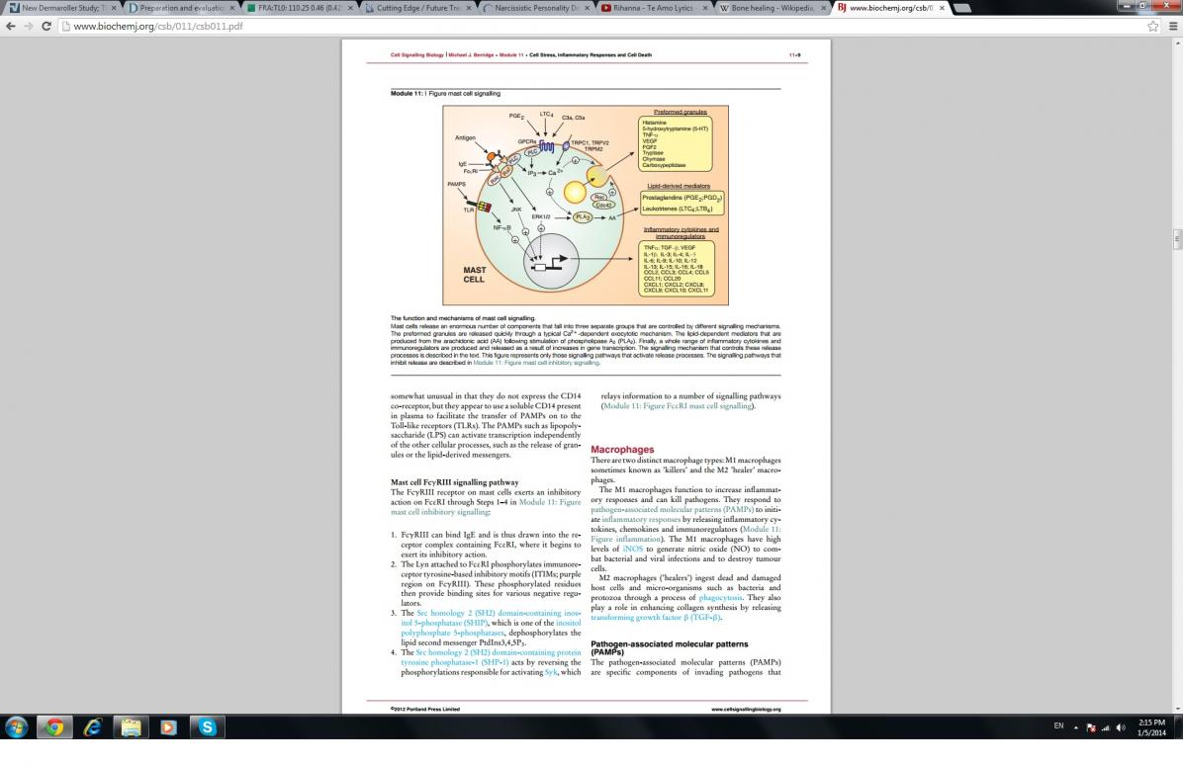The height and width of the screenshot is (767, 1183).
Task: Open the Chrome menu button
Action: pos(1172,26)
